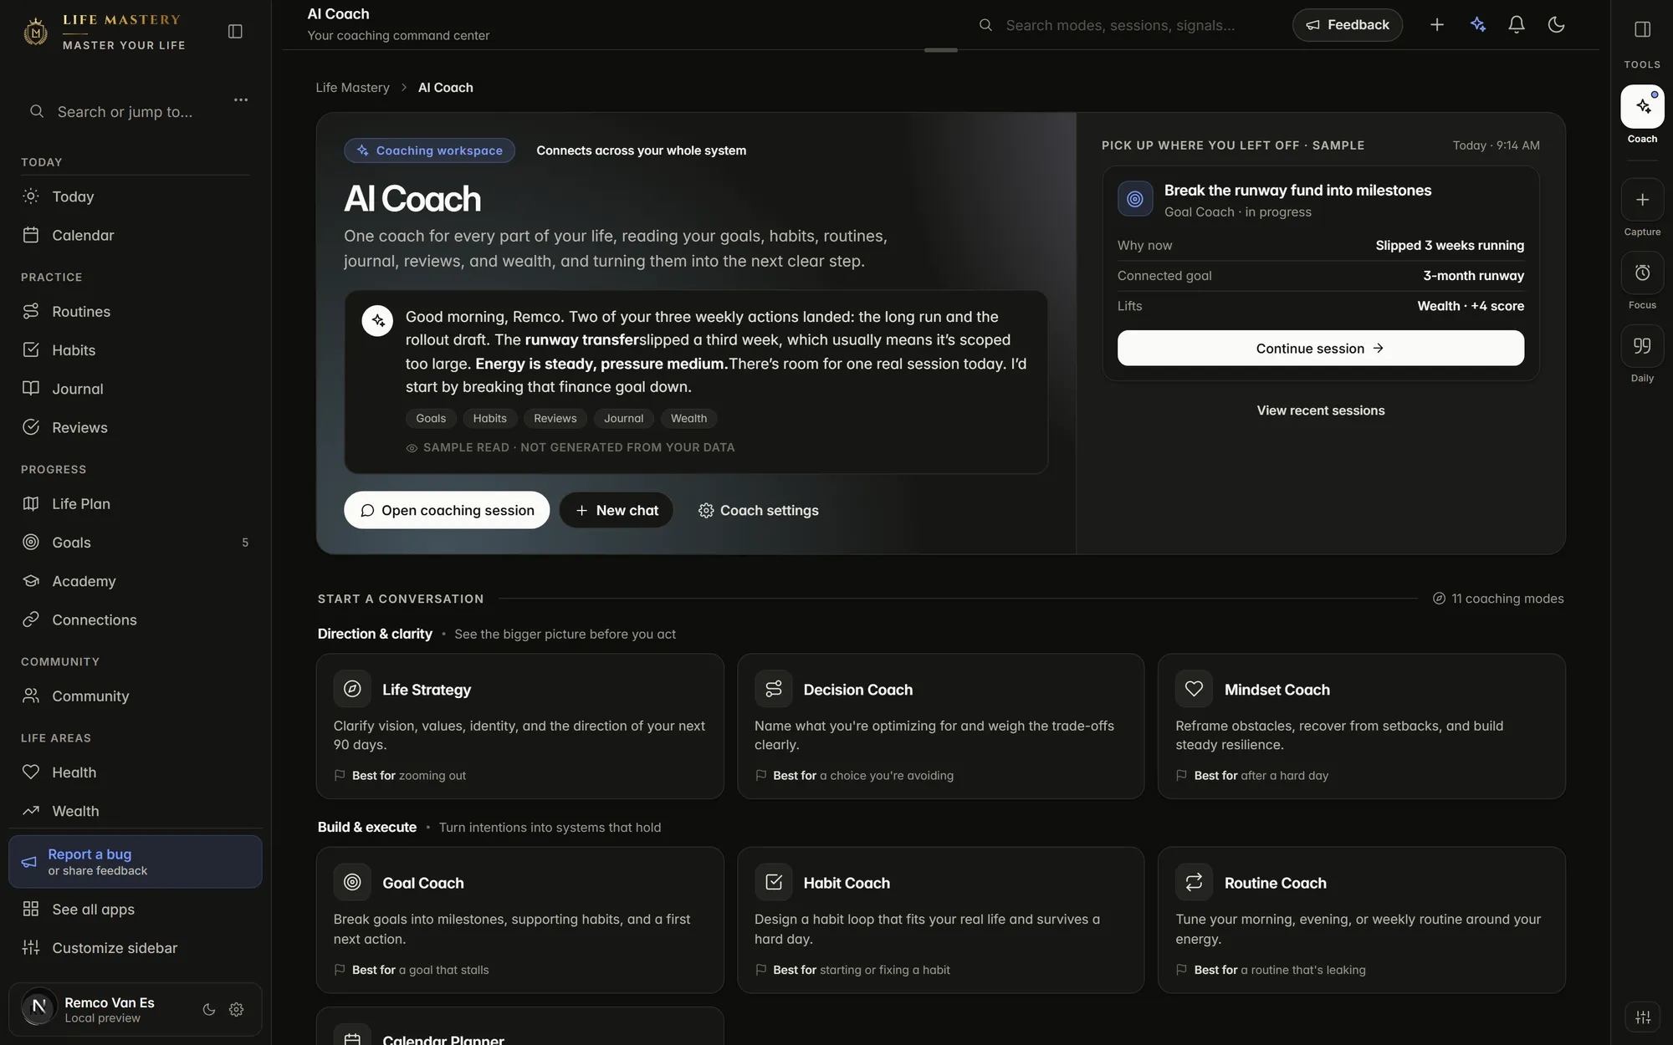Click the plus icon in top bar
Viewport: 1673px width, 1045px height.
click(x=1437, y=25)
